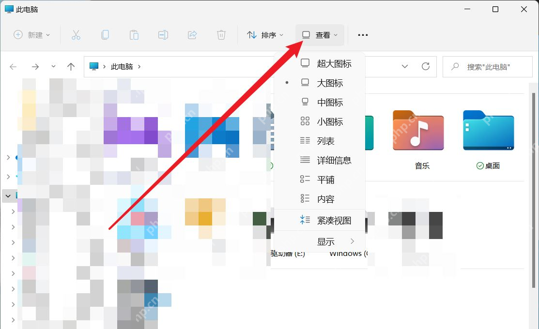Toggle 紧凑视图 compact view

[x=319, y=220]
